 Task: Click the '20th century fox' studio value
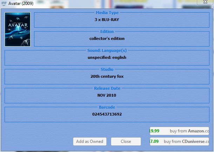click(x=107, y=76)
